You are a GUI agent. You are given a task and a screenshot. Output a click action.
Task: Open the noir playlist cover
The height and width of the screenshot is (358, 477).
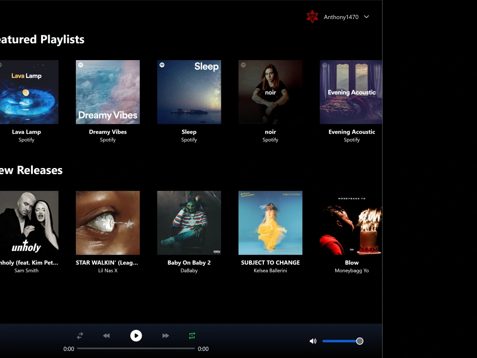270,92
